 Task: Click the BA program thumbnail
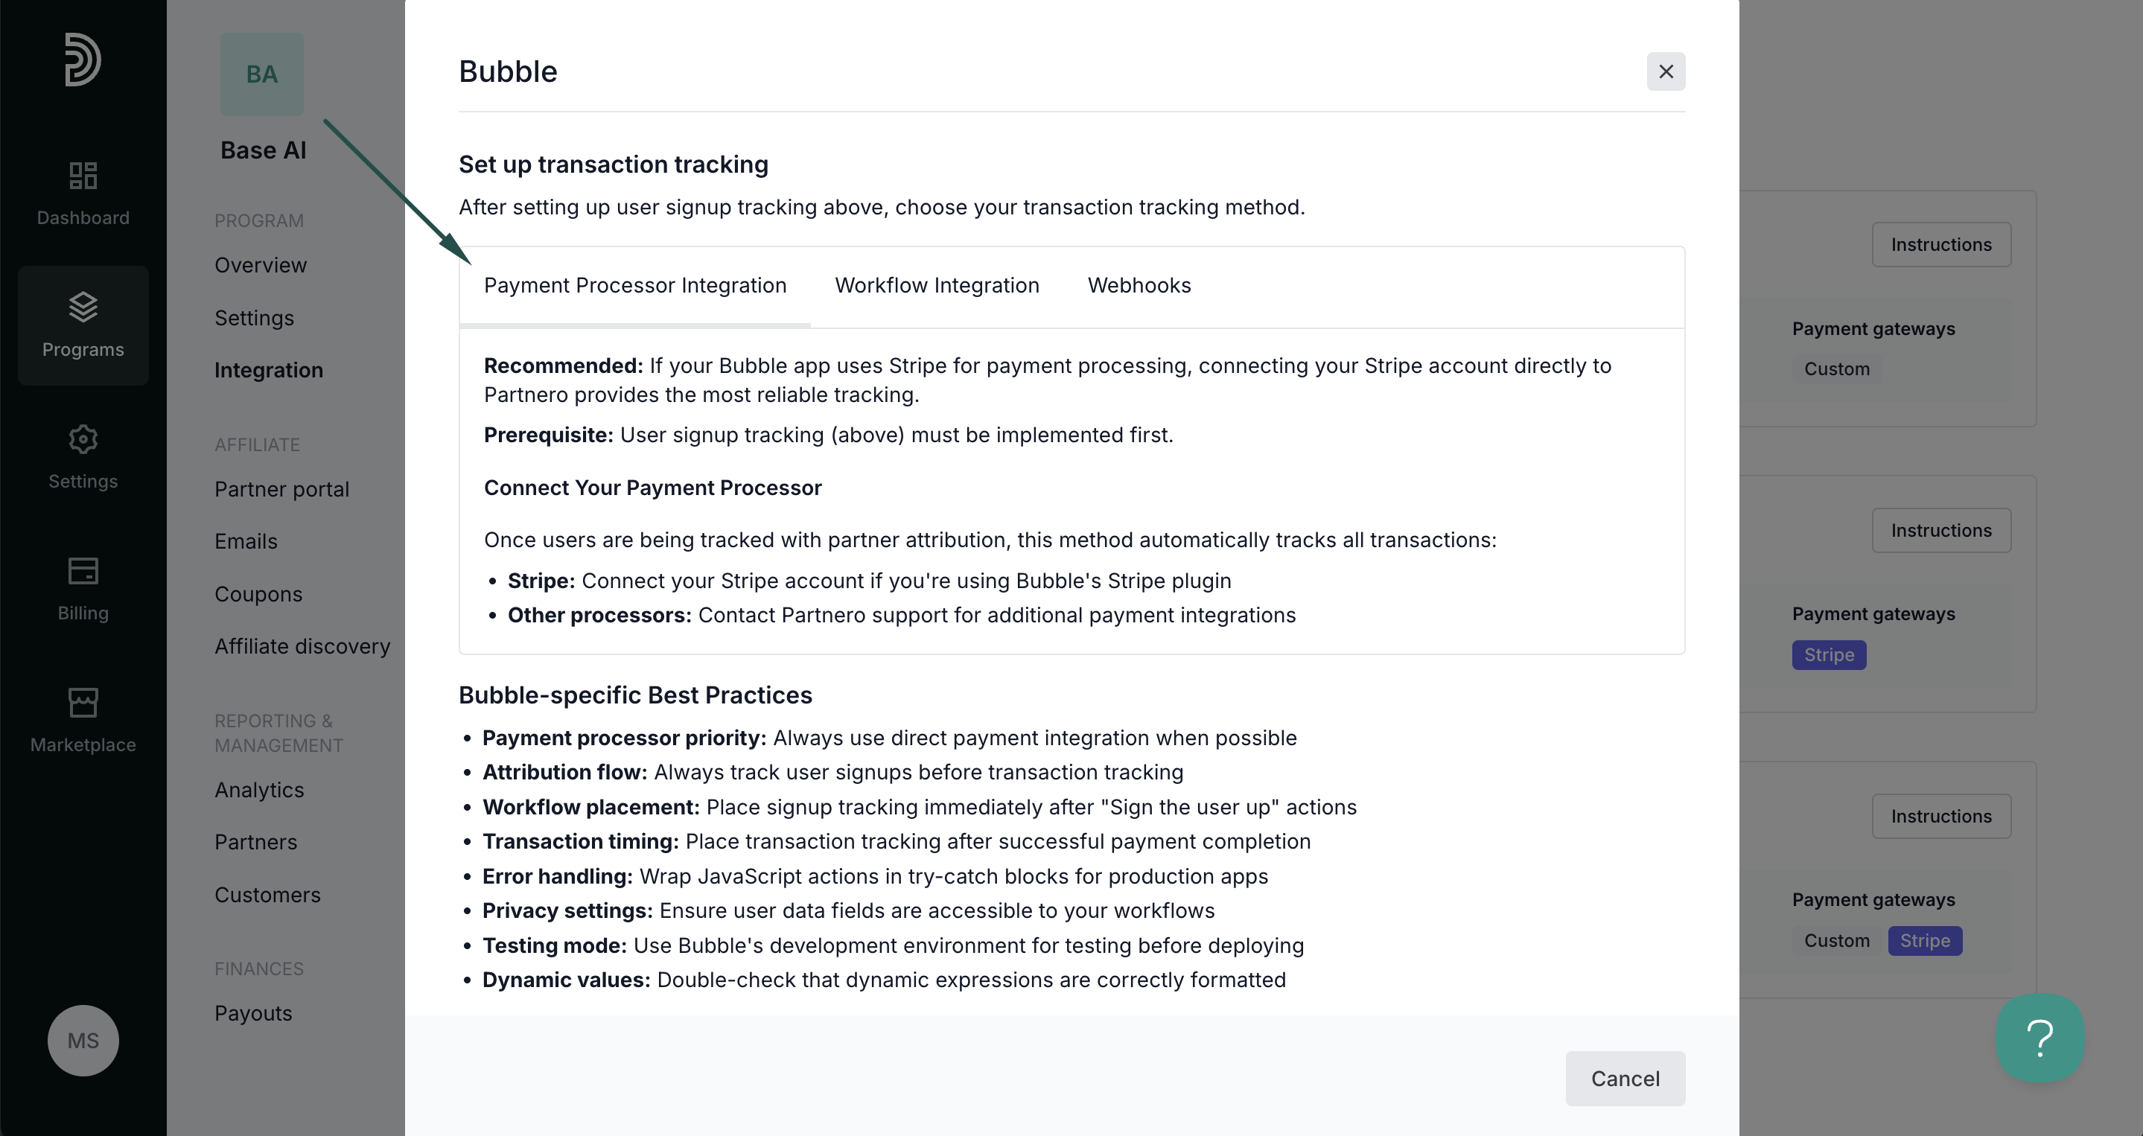[262, 74]
